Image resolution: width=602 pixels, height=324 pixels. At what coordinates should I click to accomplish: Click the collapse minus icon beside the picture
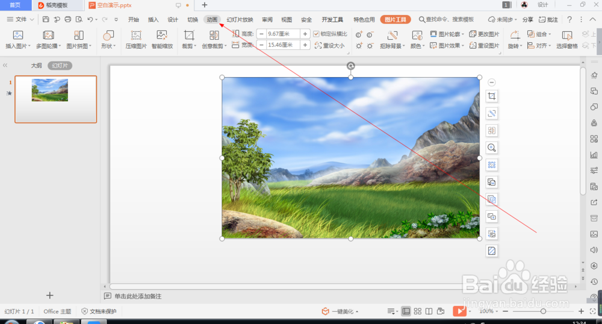click(x=491, y=82)
